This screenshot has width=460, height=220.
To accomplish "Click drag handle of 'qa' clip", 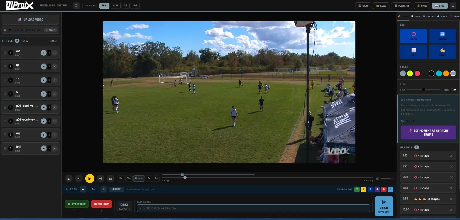I will (x=5, y=67).
